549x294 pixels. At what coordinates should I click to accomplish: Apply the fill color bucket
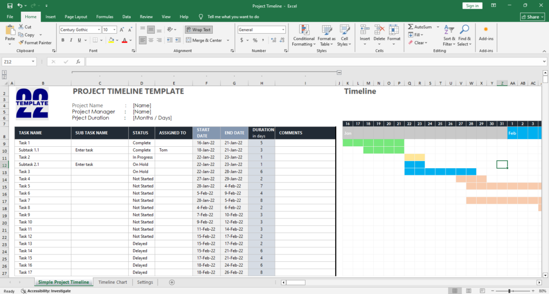coord(112,40)
